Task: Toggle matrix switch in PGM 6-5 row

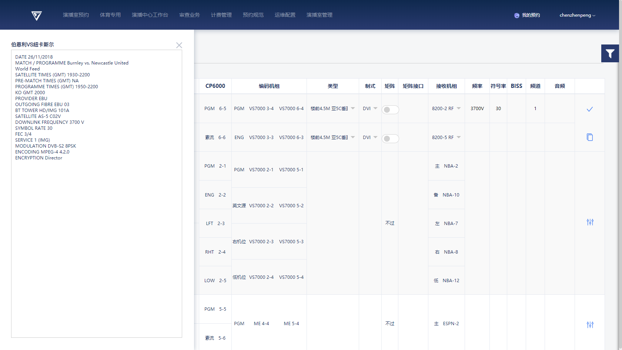Action: (390, 110)
